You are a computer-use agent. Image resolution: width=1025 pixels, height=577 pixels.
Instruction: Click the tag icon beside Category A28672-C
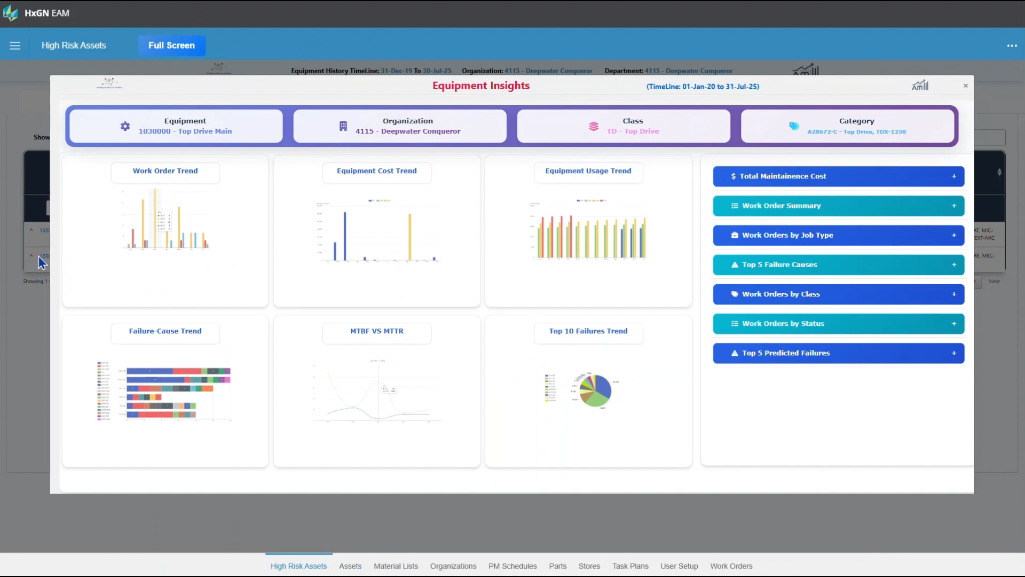pos(794,127)
